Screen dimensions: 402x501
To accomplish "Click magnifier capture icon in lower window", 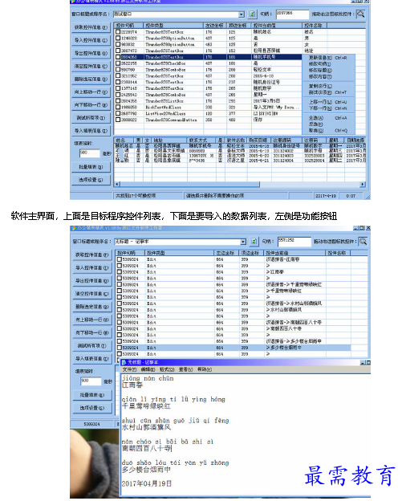I will (363, 242).
